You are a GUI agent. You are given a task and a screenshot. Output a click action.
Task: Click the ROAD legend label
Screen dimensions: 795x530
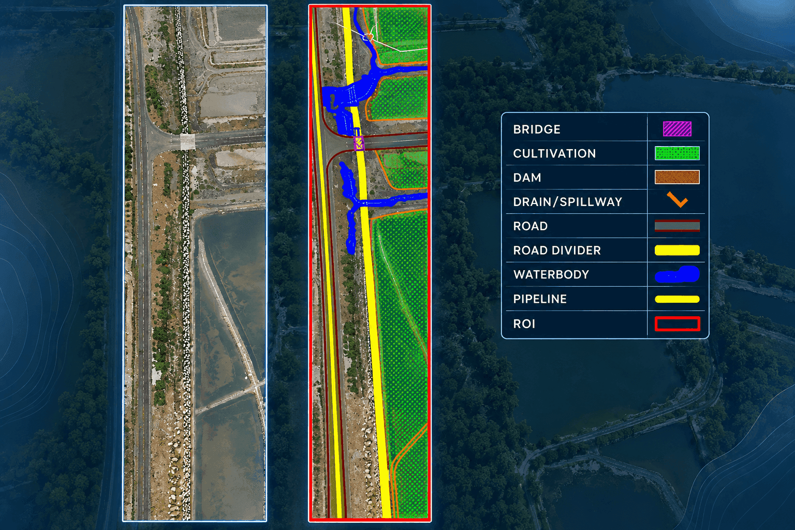point(530,226)
